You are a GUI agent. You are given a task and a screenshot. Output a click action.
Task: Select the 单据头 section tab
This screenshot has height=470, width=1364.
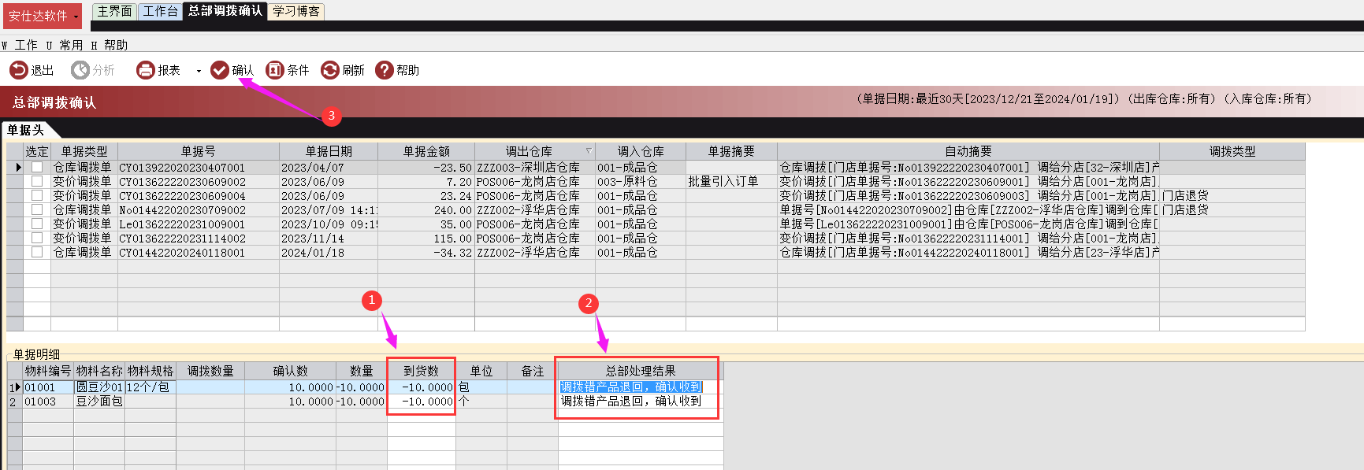25,130
